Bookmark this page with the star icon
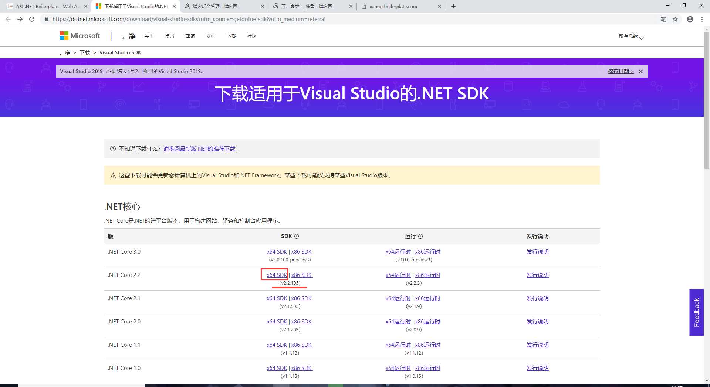Viewport: 710px width, 387px height. pyautogui.click(x=675, y=19)
